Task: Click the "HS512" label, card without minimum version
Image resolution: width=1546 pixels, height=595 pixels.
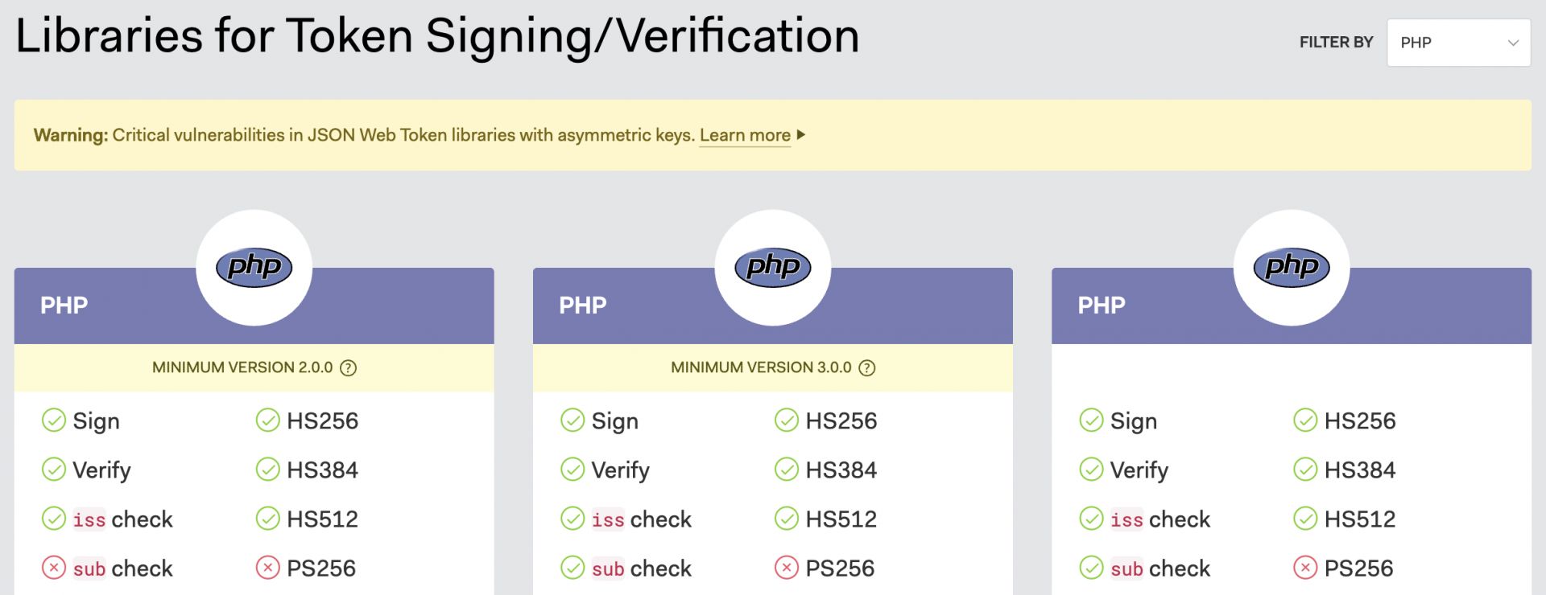Action: pyautogui.click(x=1360, y=519)
